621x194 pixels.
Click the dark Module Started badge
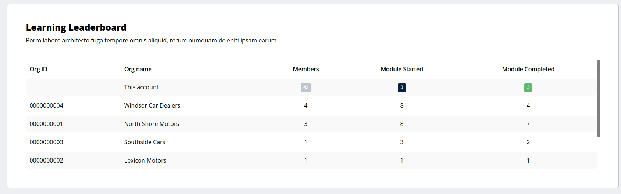coord(401,87)
